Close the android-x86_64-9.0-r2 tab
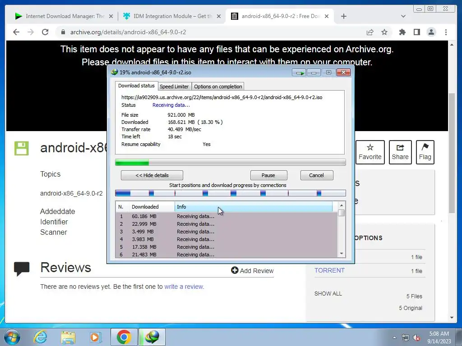Viewport: 462px width, 346px height. 327,16
